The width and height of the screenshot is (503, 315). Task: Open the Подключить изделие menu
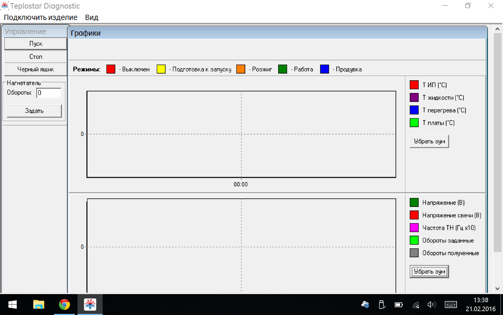[41, 17]
